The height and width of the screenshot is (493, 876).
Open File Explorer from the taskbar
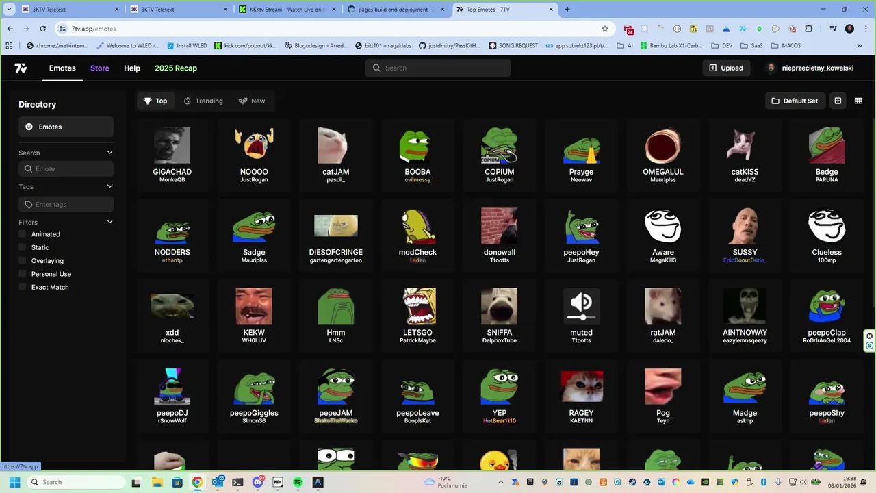[156, 482]
